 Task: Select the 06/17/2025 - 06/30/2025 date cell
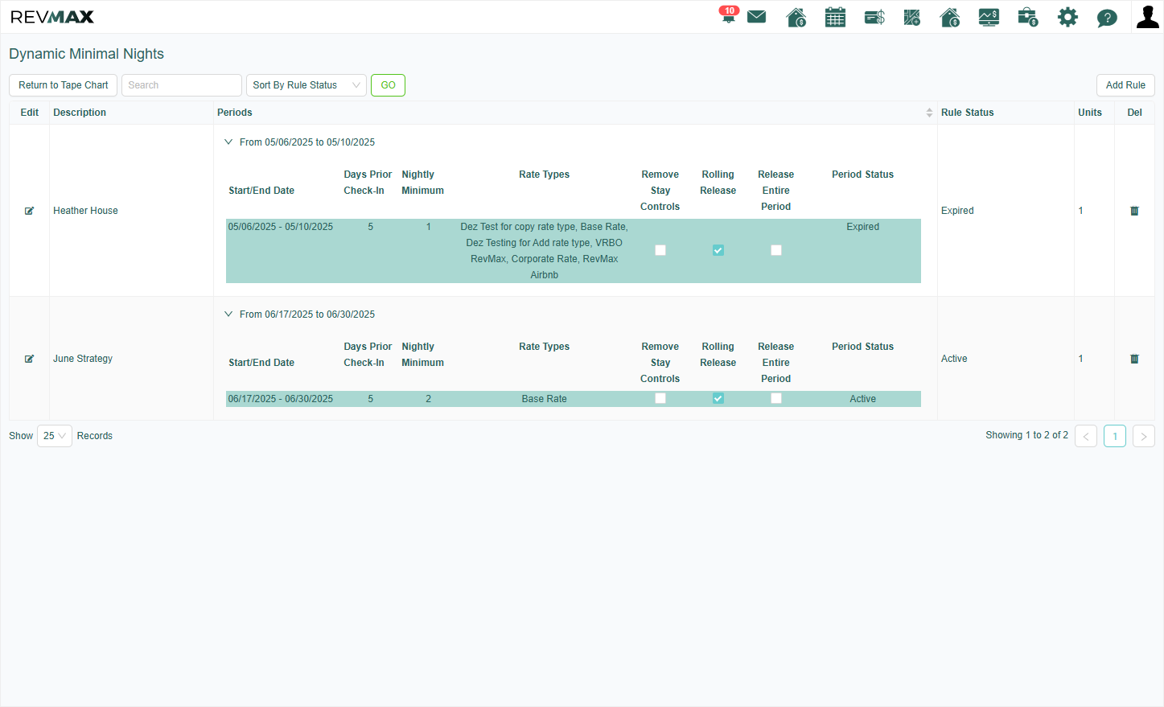point(281,399)
